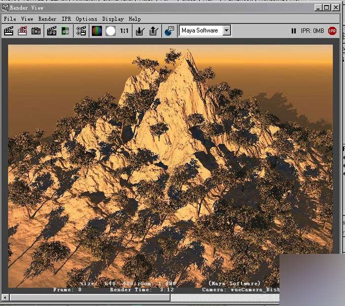Minimize the Render View window
Viewport: 345px width, 306px height.
(x=318, y=8)
